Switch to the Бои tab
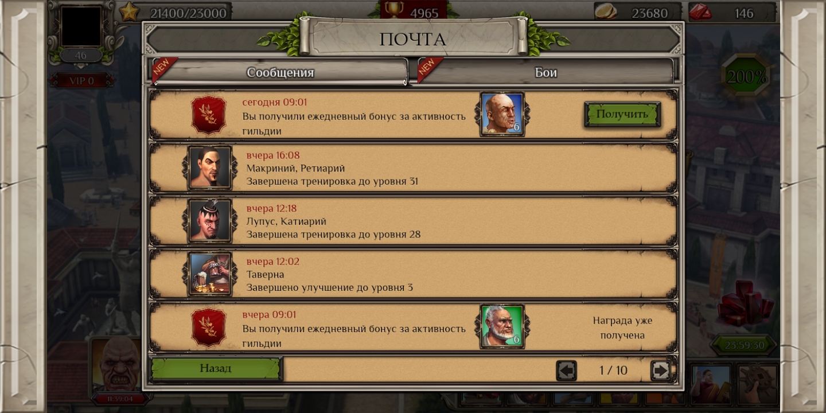Viewport: 826px width, 413px height. coord(546,72)
